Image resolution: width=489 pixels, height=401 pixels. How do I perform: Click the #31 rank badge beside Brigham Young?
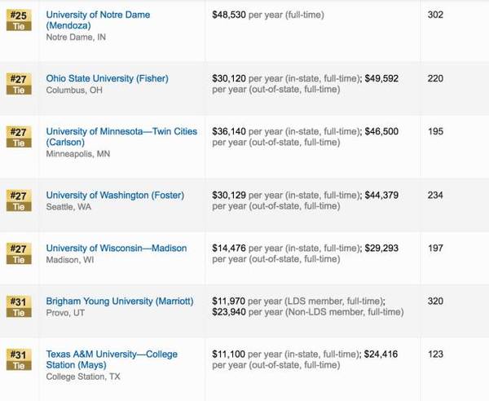[x=18, y=306]
